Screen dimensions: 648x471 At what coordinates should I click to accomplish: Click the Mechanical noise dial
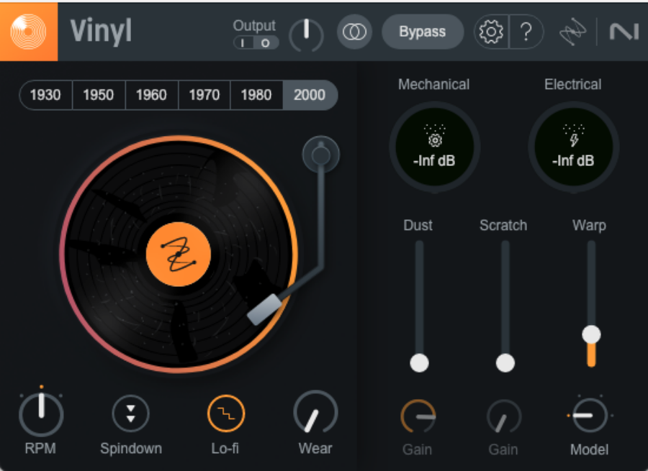point(434,147)
